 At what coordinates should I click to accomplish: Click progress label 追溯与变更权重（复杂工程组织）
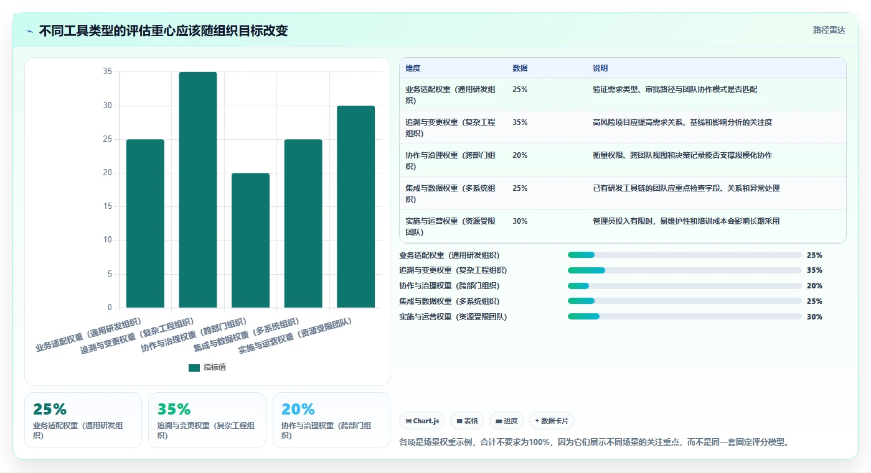coord(453,270)
